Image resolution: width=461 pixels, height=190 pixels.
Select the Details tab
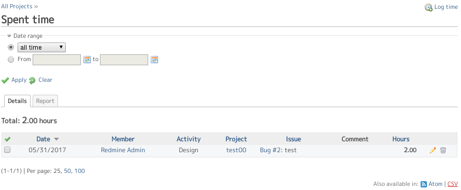pos(17,101)
